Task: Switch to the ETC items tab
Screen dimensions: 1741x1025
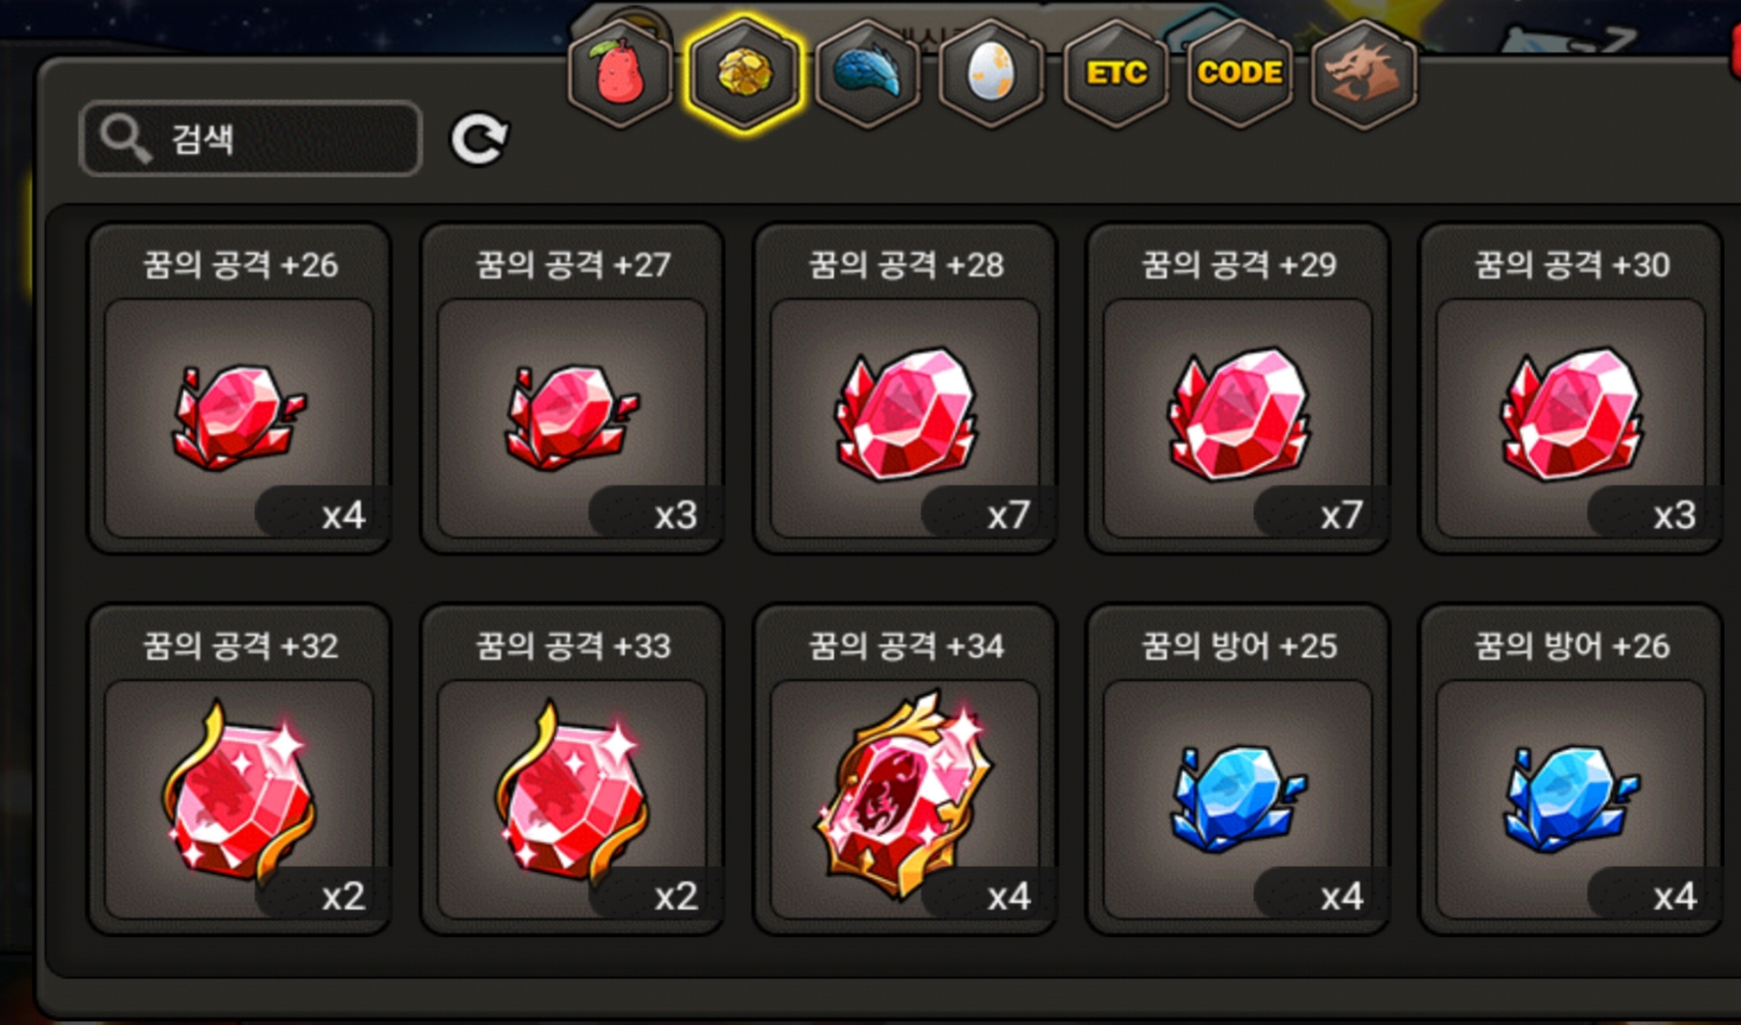Action: (x=1115, y=74)
